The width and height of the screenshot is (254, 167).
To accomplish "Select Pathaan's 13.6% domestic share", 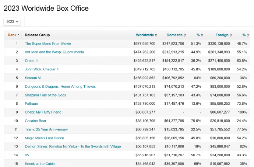I will click(196, 104).
